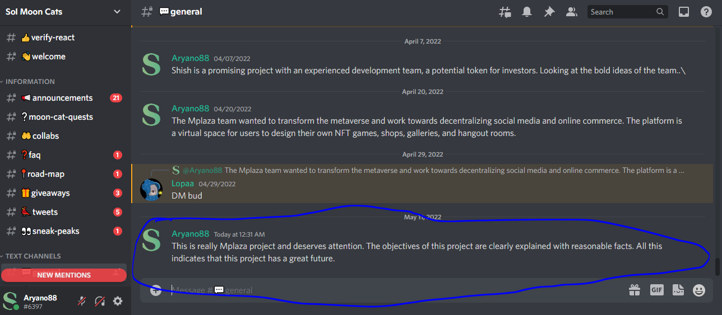Click Aryano88 avatar in user panel
Viewport: 722px width, 315px height.
[x=11, y=301]
